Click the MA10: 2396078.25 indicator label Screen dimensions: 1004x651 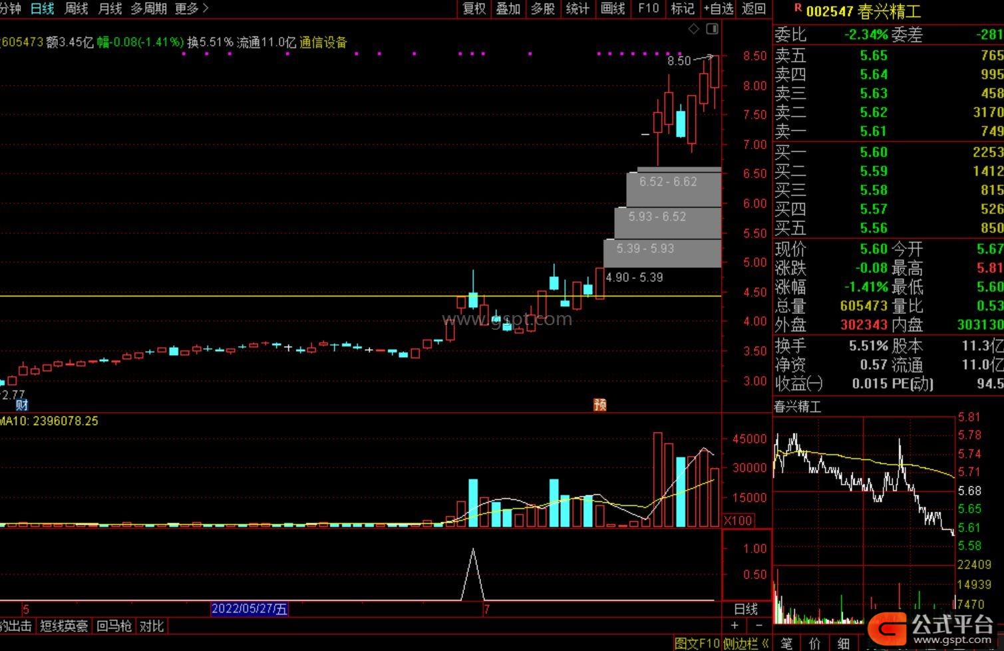[49, 421]
